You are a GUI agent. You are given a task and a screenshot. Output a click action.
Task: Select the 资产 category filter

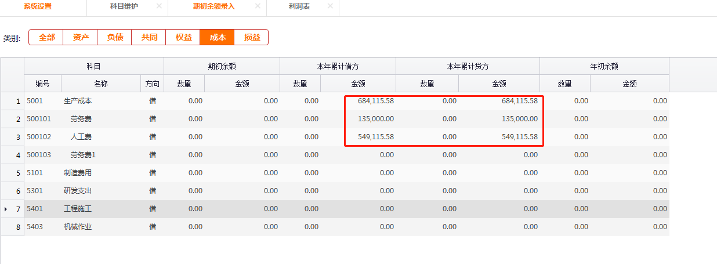81,37
